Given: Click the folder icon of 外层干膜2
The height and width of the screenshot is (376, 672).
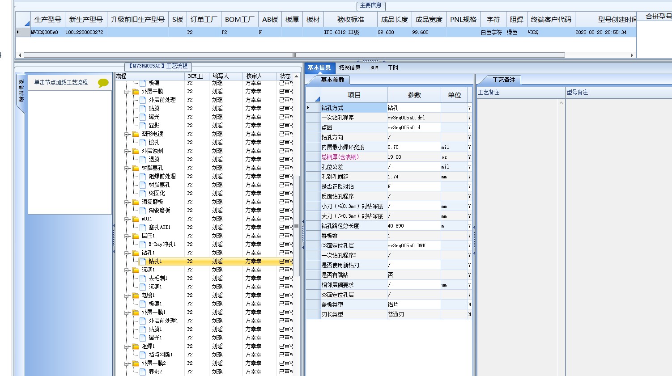Looking at the screenshot, I should 136,363.
